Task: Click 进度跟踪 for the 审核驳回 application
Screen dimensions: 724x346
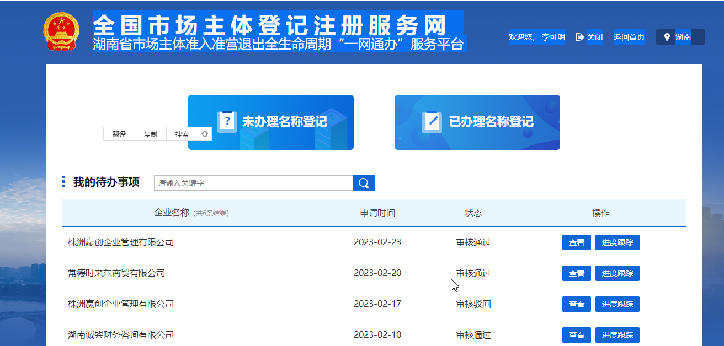Action: point(617,304)
